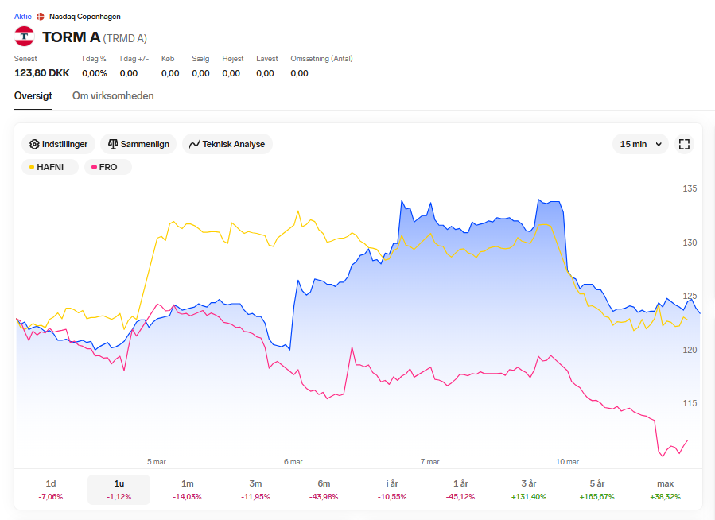Click the 6 mar date marker
Image resolution: width=715 pixels, height=520 pixels.
pos(293,462)
